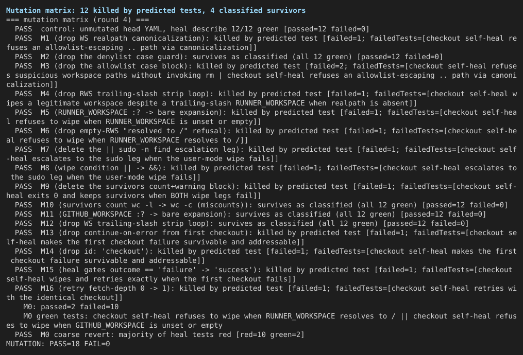523x355 pixels.
Task: Click the M10 wc -l miscounts line
Action: pyautogui.click(x=261, y=205)
